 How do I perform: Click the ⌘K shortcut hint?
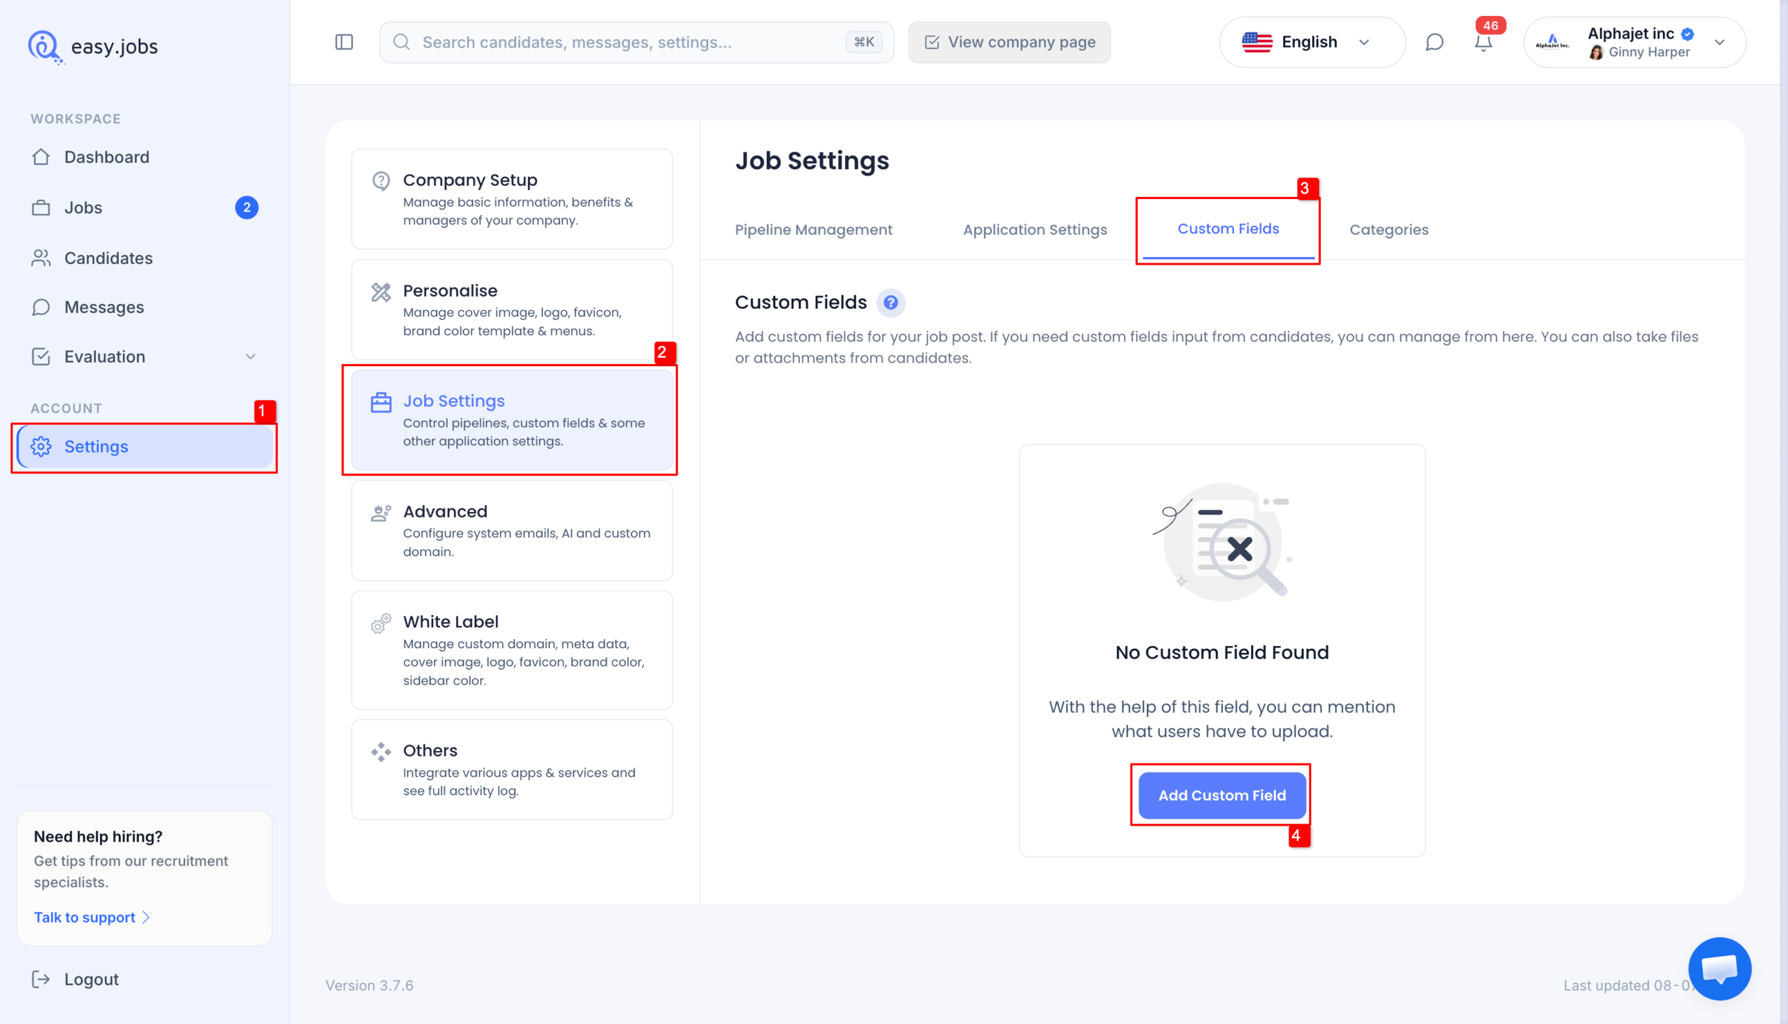tap(864, 42)
